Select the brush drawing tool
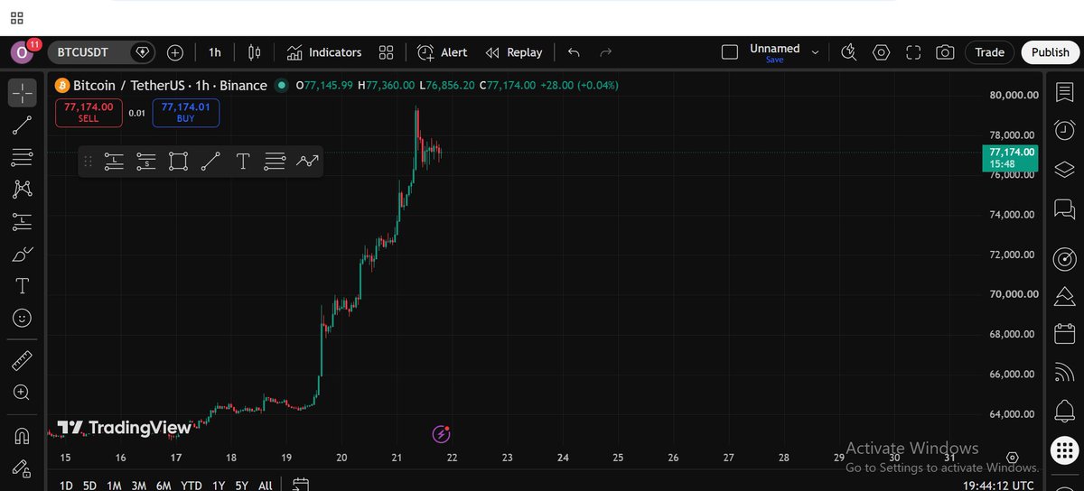This screenshot has width=1084, height=491. (23, 255)
